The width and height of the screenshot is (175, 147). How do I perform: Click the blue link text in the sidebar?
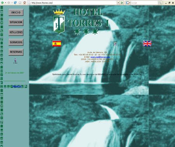pyautogui.click(x=17, y=87)
